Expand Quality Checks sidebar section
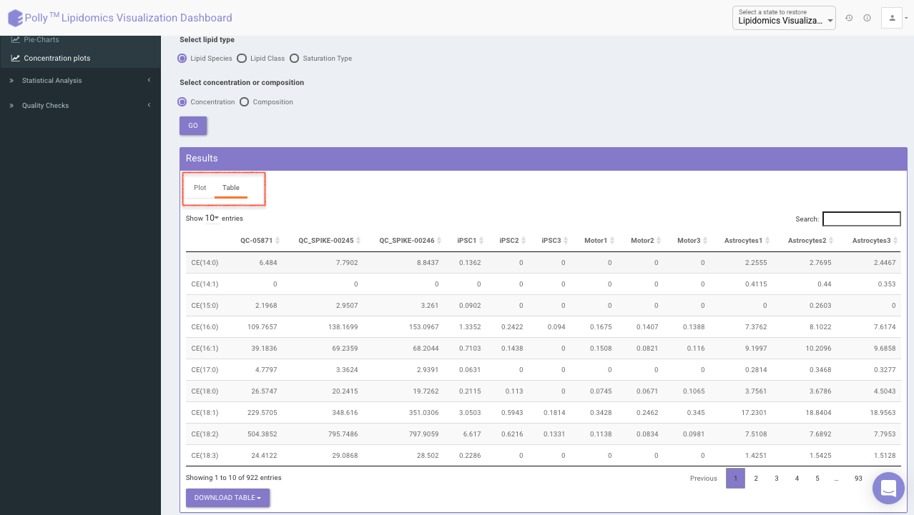This screenshot has width=914, height=515. pos(80,106)
